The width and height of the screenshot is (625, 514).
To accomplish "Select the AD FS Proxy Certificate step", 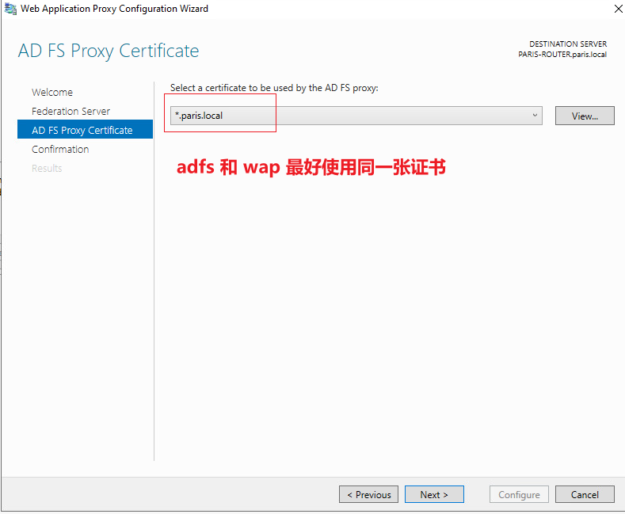I will (x=85, y=130).
